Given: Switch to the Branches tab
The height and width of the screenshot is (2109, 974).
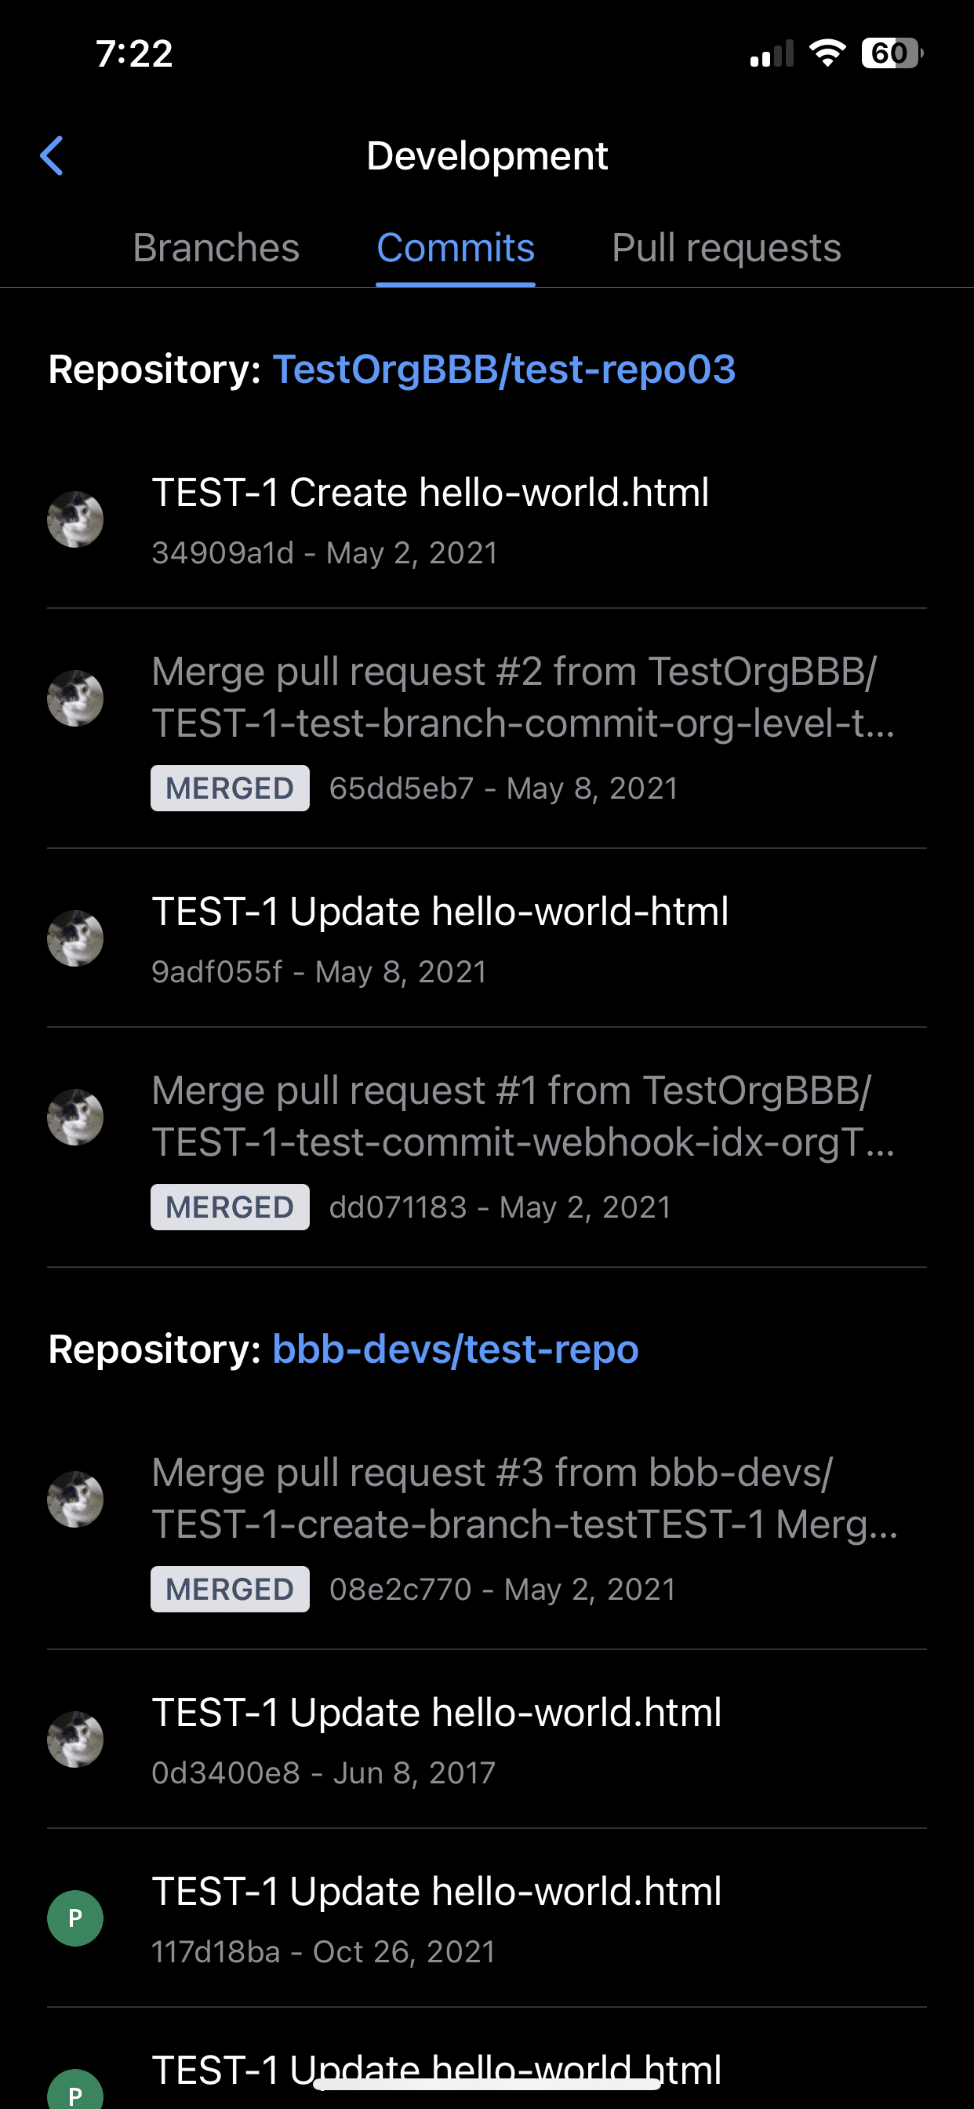Looking at the screenshot, I should 216,248.
